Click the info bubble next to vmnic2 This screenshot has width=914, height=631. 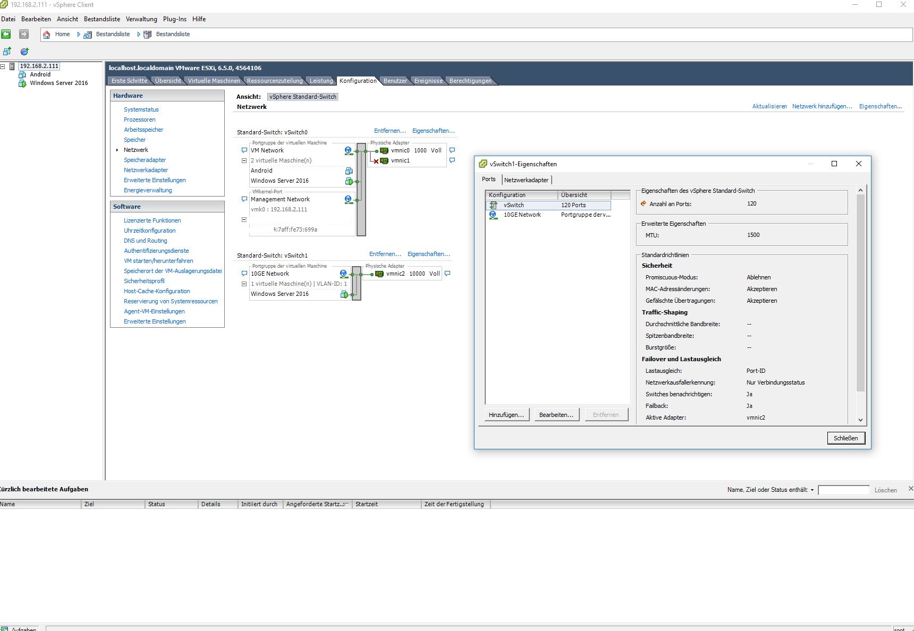point(447,274)
